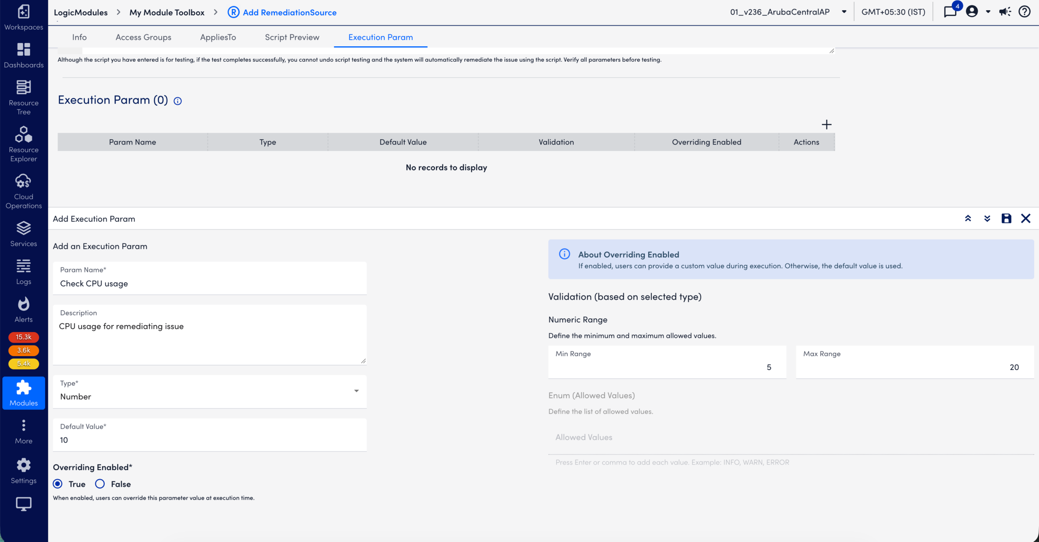This screenshot has height=542, width=1039.
Task: Click the 3.6k error alerts badge
Action: pos(24,350)
